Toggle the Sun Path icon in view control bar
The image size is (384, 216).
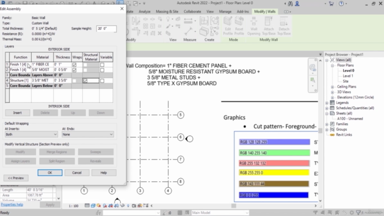tap(99, 206)
